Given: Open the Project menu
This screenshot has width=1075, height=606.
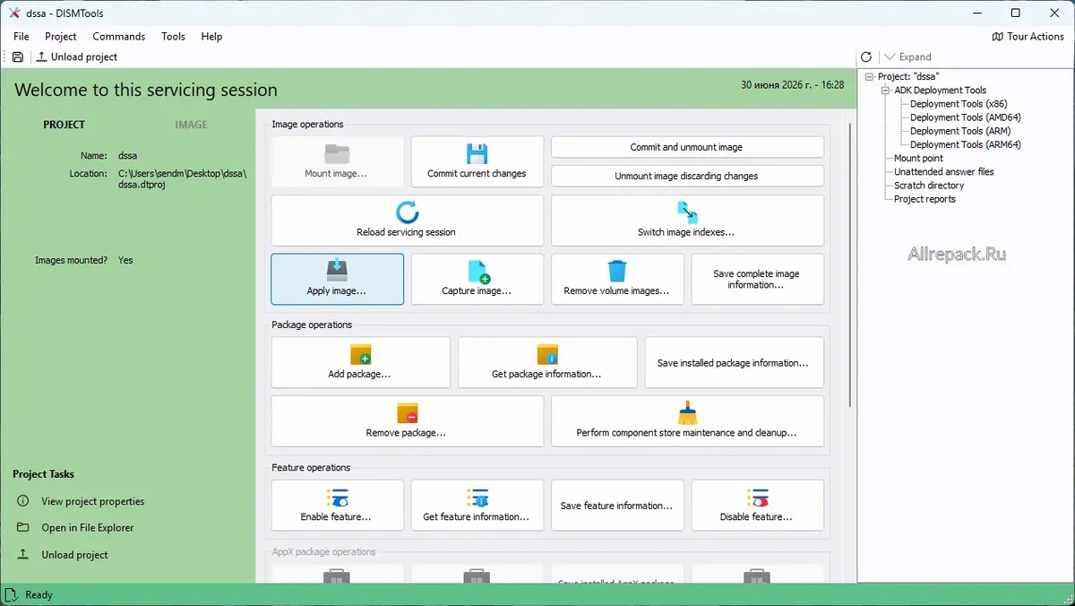Looking at the screenshot, I should 61,37.
